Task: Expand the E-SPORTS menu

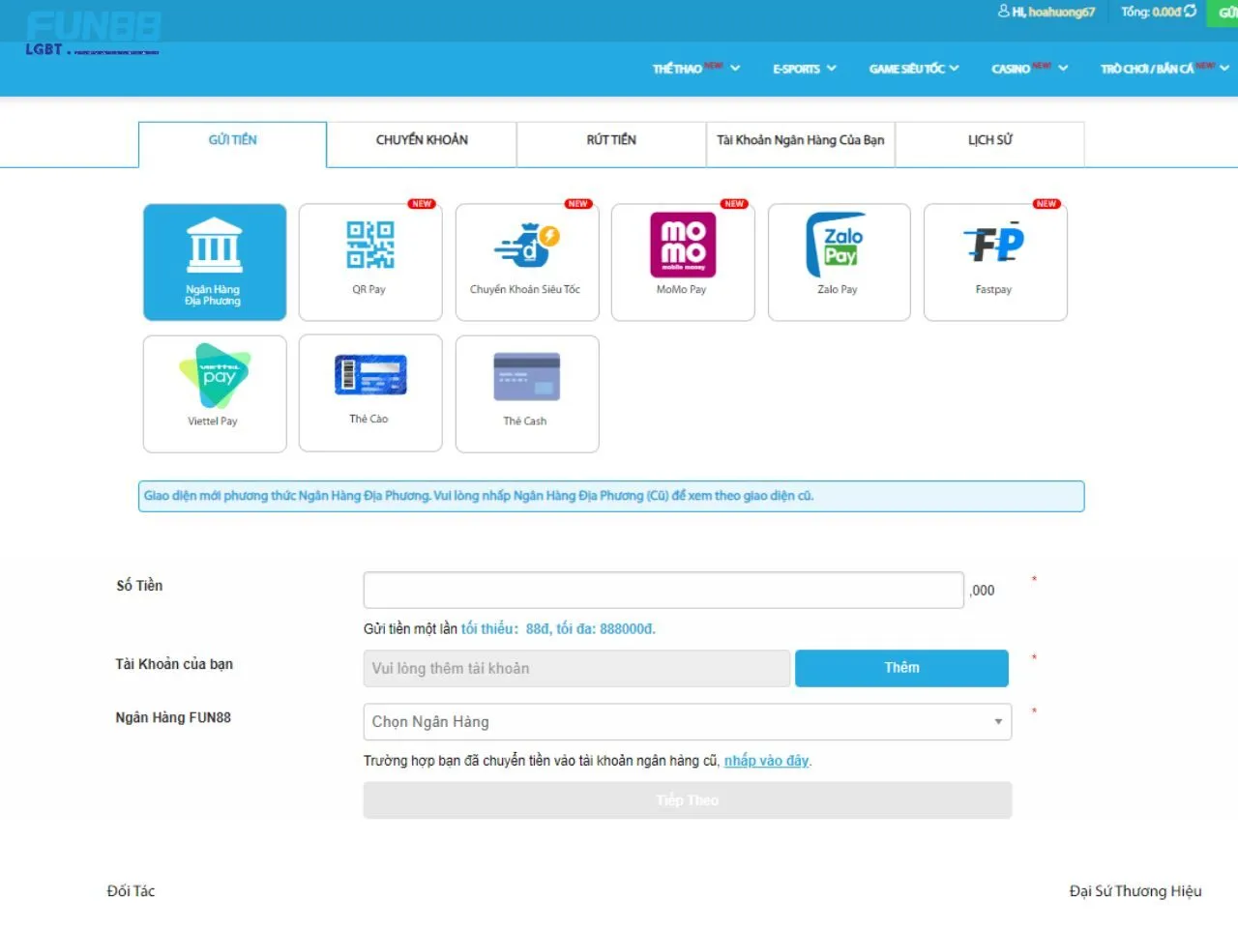Action: pyautogui.click(x=805, y=69)
